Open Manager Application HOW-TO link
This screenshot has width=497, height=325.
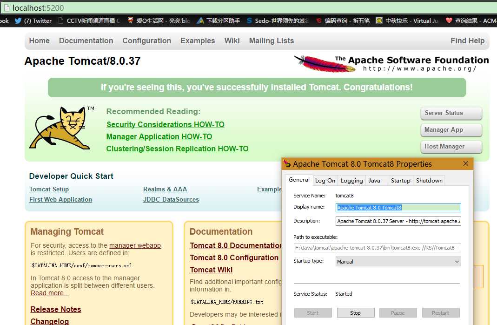159,136
